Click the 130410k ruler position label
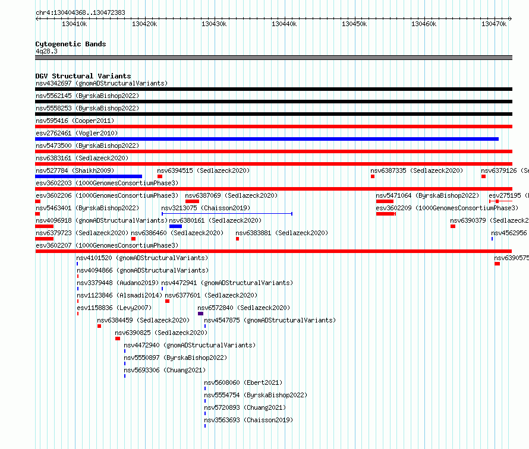Viewport: 529px width, 449px height. (74, 24)
